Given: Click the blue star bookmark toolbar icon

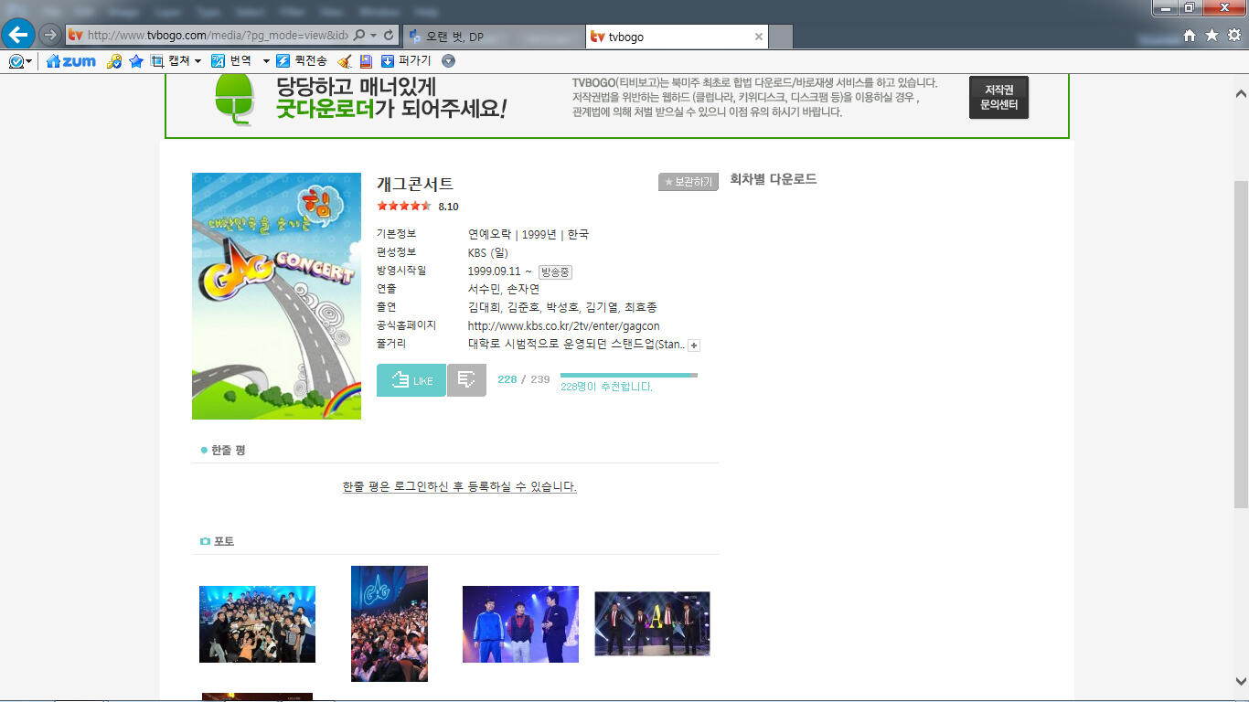Looking at the screenshot, I should [136, 61].
